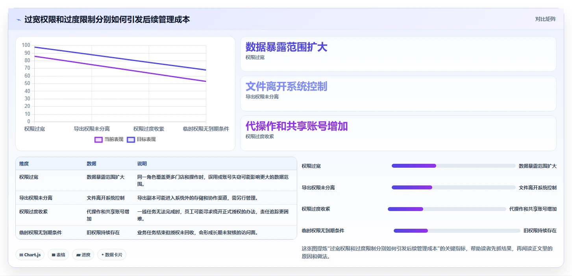Image resolution: width=572 pixels, height=276 pixels.
Task: Click the 代操作和共享账号增加 cell in the table
Action: (x=108, y=215)
